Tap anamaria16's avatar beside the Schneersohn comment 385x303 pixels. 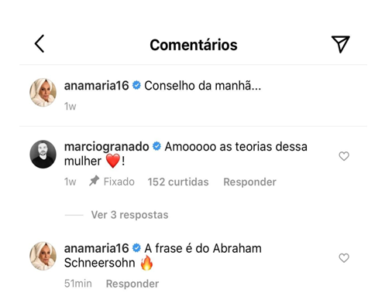click(43, 256)
